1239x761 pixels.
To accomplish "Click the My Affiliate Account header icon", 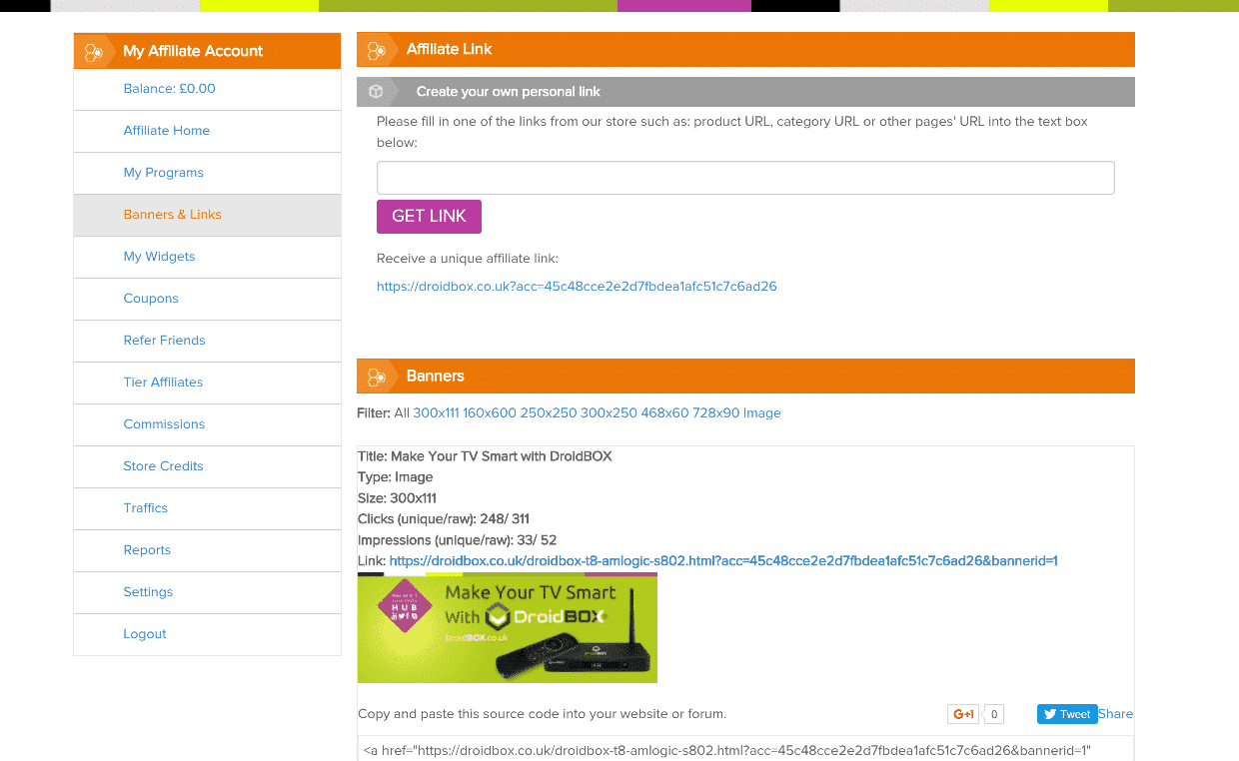I will click(x=95, y=52).
